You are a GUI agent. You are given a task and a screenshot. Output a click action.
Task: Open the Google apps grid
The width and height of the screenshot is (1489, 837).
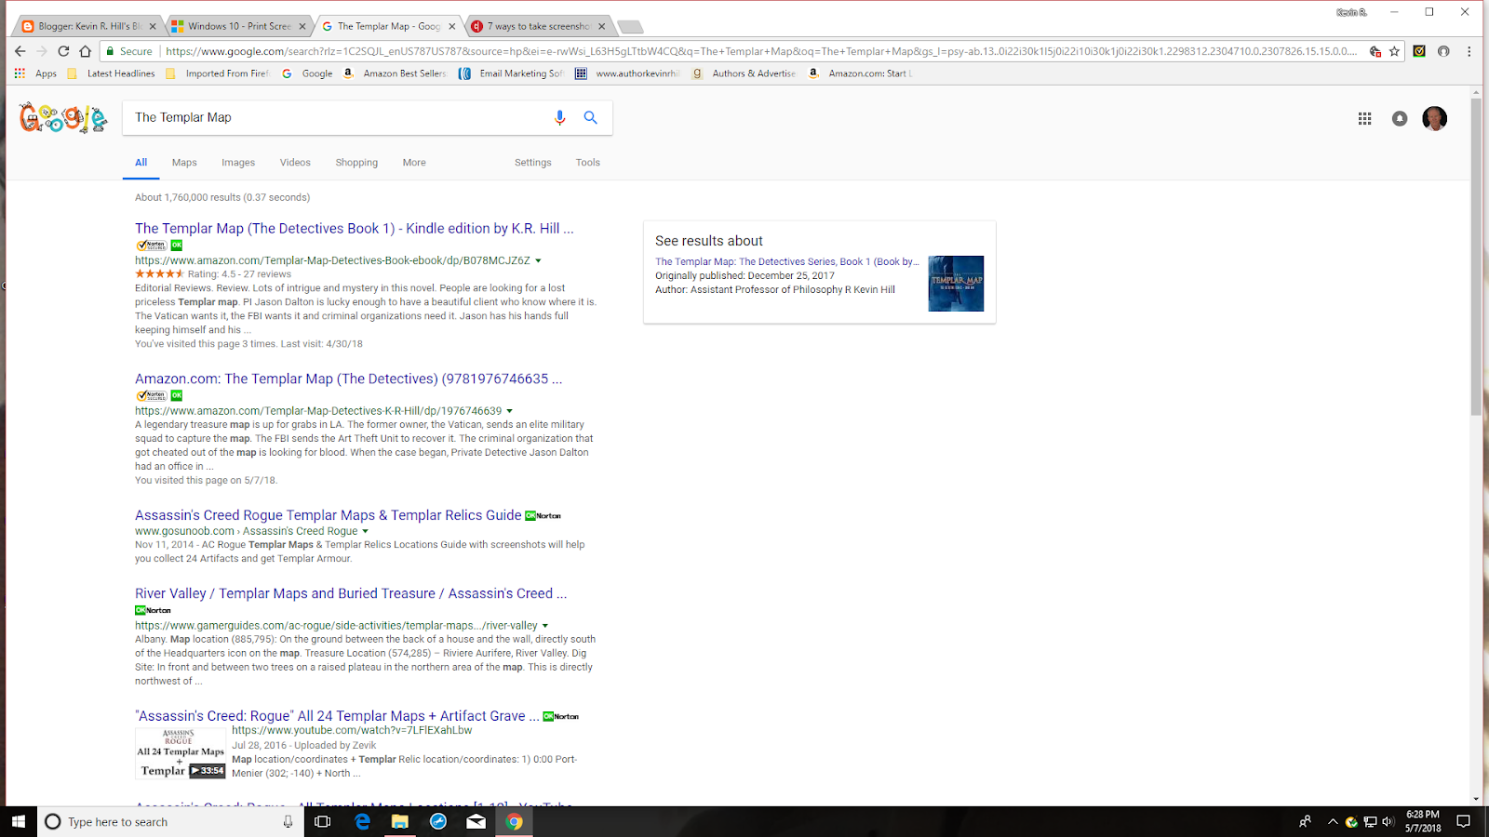[x=1364, y=118]
